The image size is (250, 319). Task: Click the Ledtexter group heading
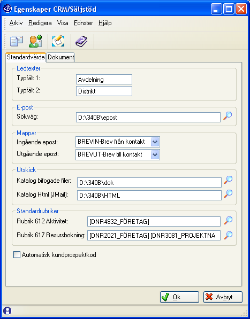[x=28, y=68]
